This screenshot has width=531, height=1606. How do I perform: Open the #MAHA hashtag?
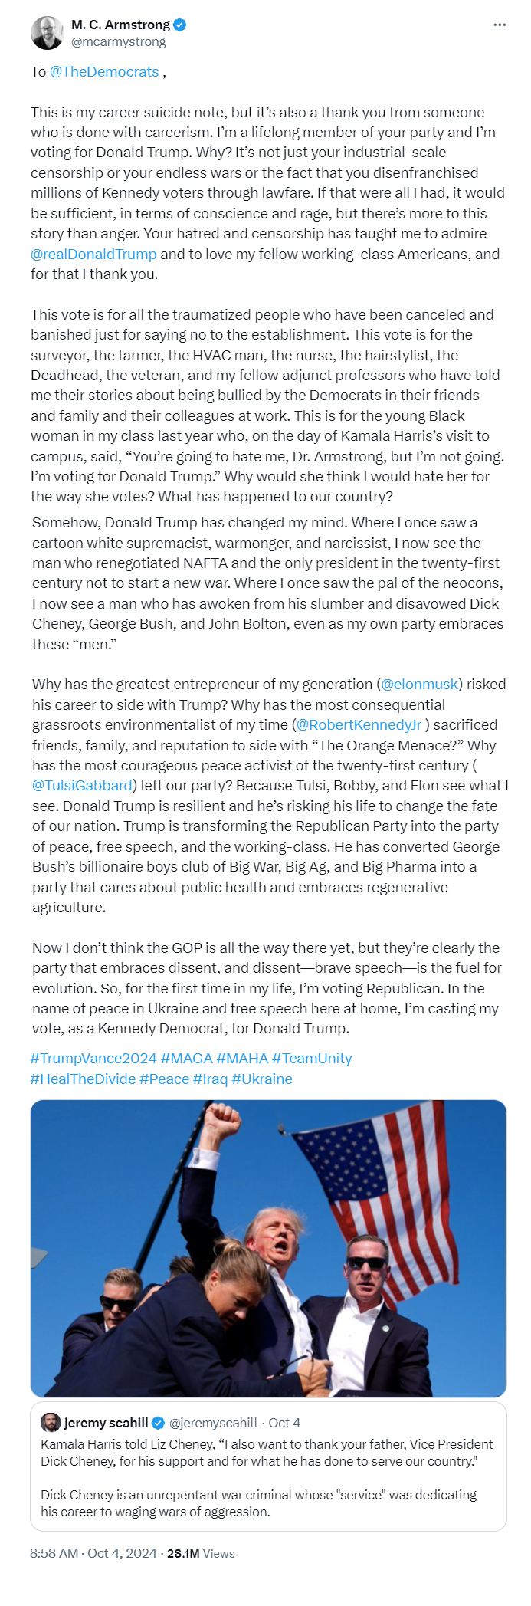(x=242, y=1058)
